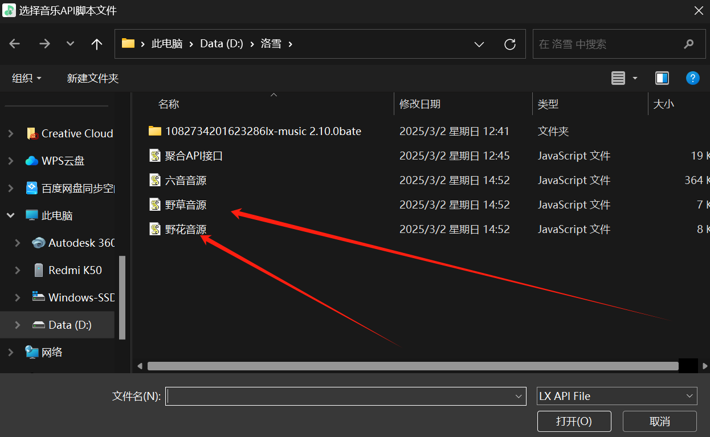Change the view layout icon
The height and width of the screenshot is (437, 710).
[x=618, y=78]
